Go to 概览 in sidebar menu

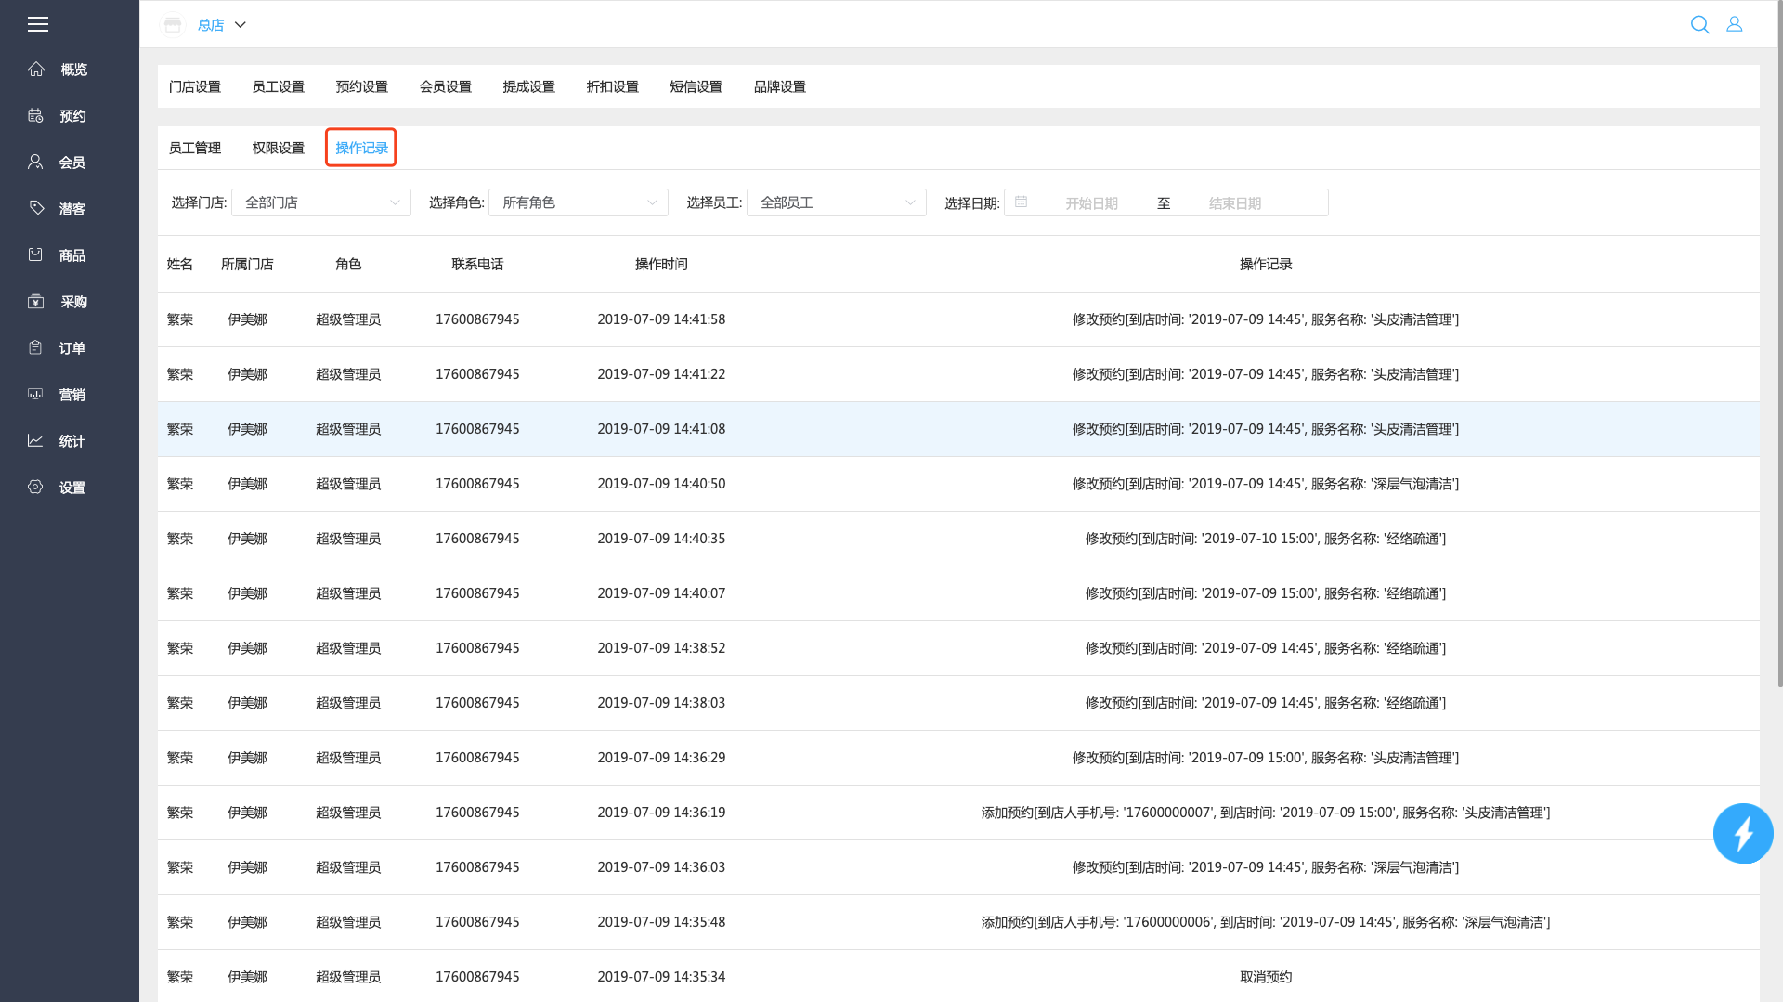(x=74, y=70)
